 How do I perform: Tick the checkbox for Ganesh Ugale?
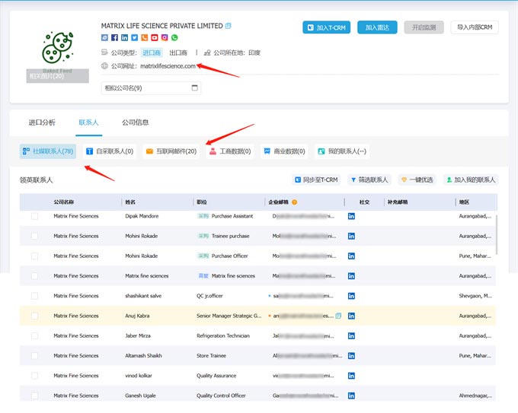(x=34, y=396)
